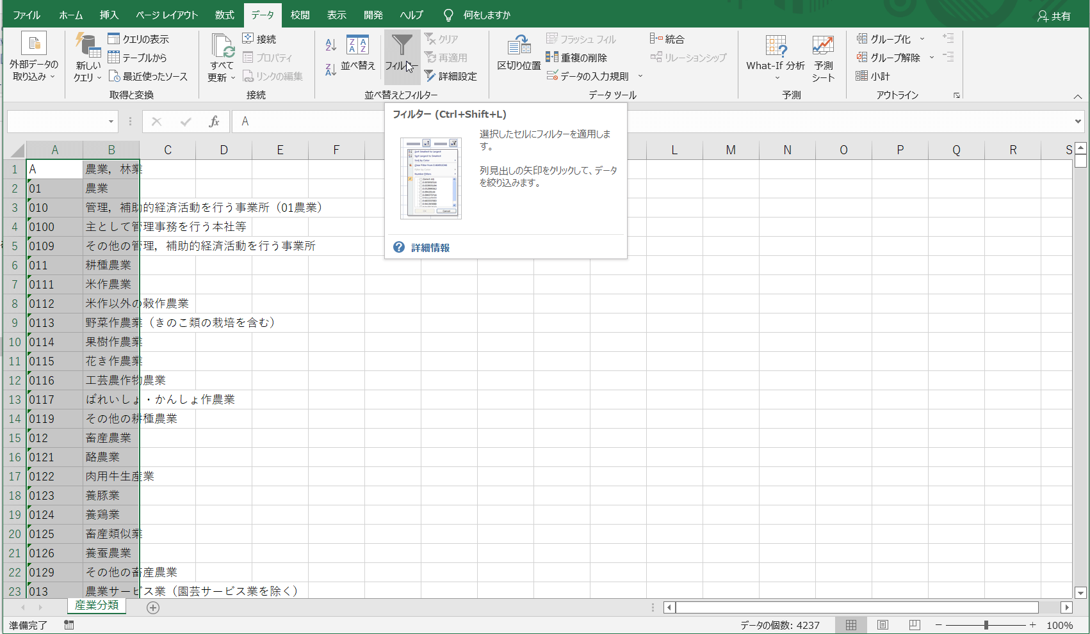Sort ascending A to Z icon
The image size is (1090, 634).
(330, 45)
